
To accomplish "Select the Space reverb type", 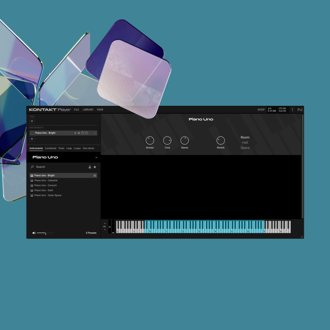I will click(x=245, y=148).
